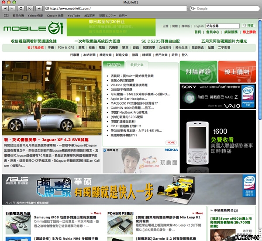Switch to 熱門討論 tab

[114, 65]
